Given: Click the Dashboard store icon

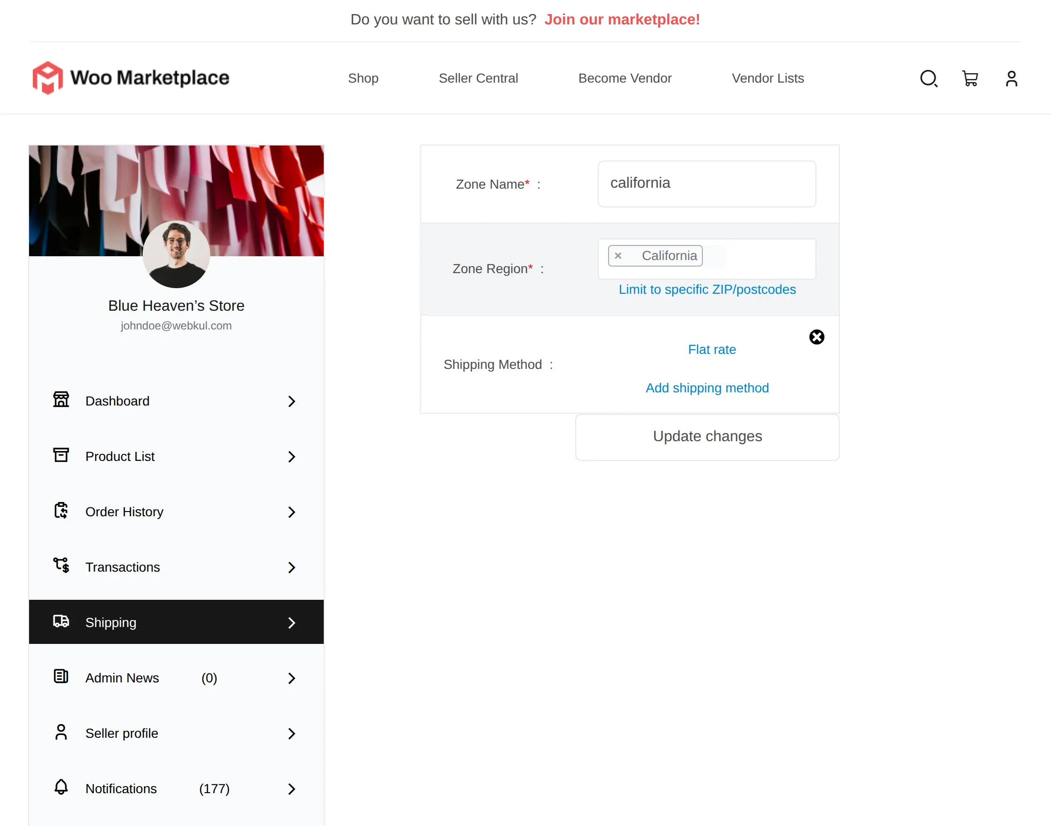Looking at the screenshot, I should click(61, 400).
